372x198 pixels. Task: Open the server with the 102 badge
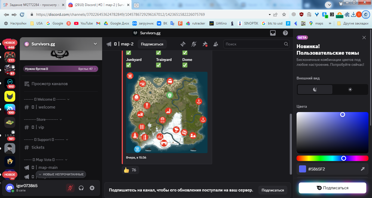[x=10, y=83]
